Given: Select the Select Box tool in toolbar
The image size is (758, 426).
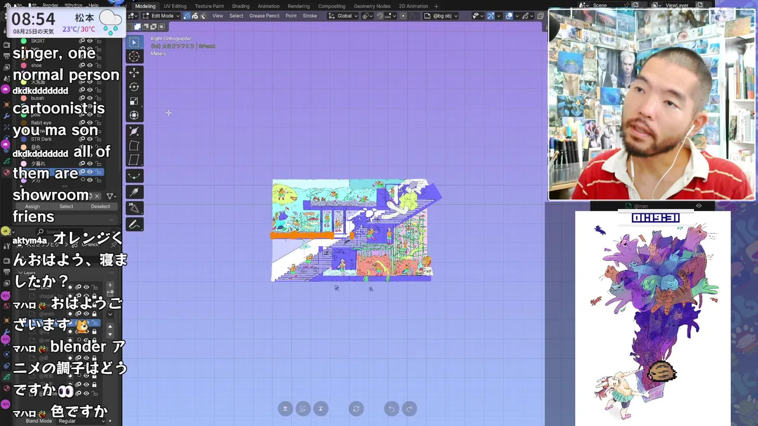Looking at the screenshot, I should click(134, 42).
